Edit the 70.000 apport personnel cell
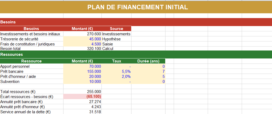Screen dimensions: 272x114 click(82, 66)
